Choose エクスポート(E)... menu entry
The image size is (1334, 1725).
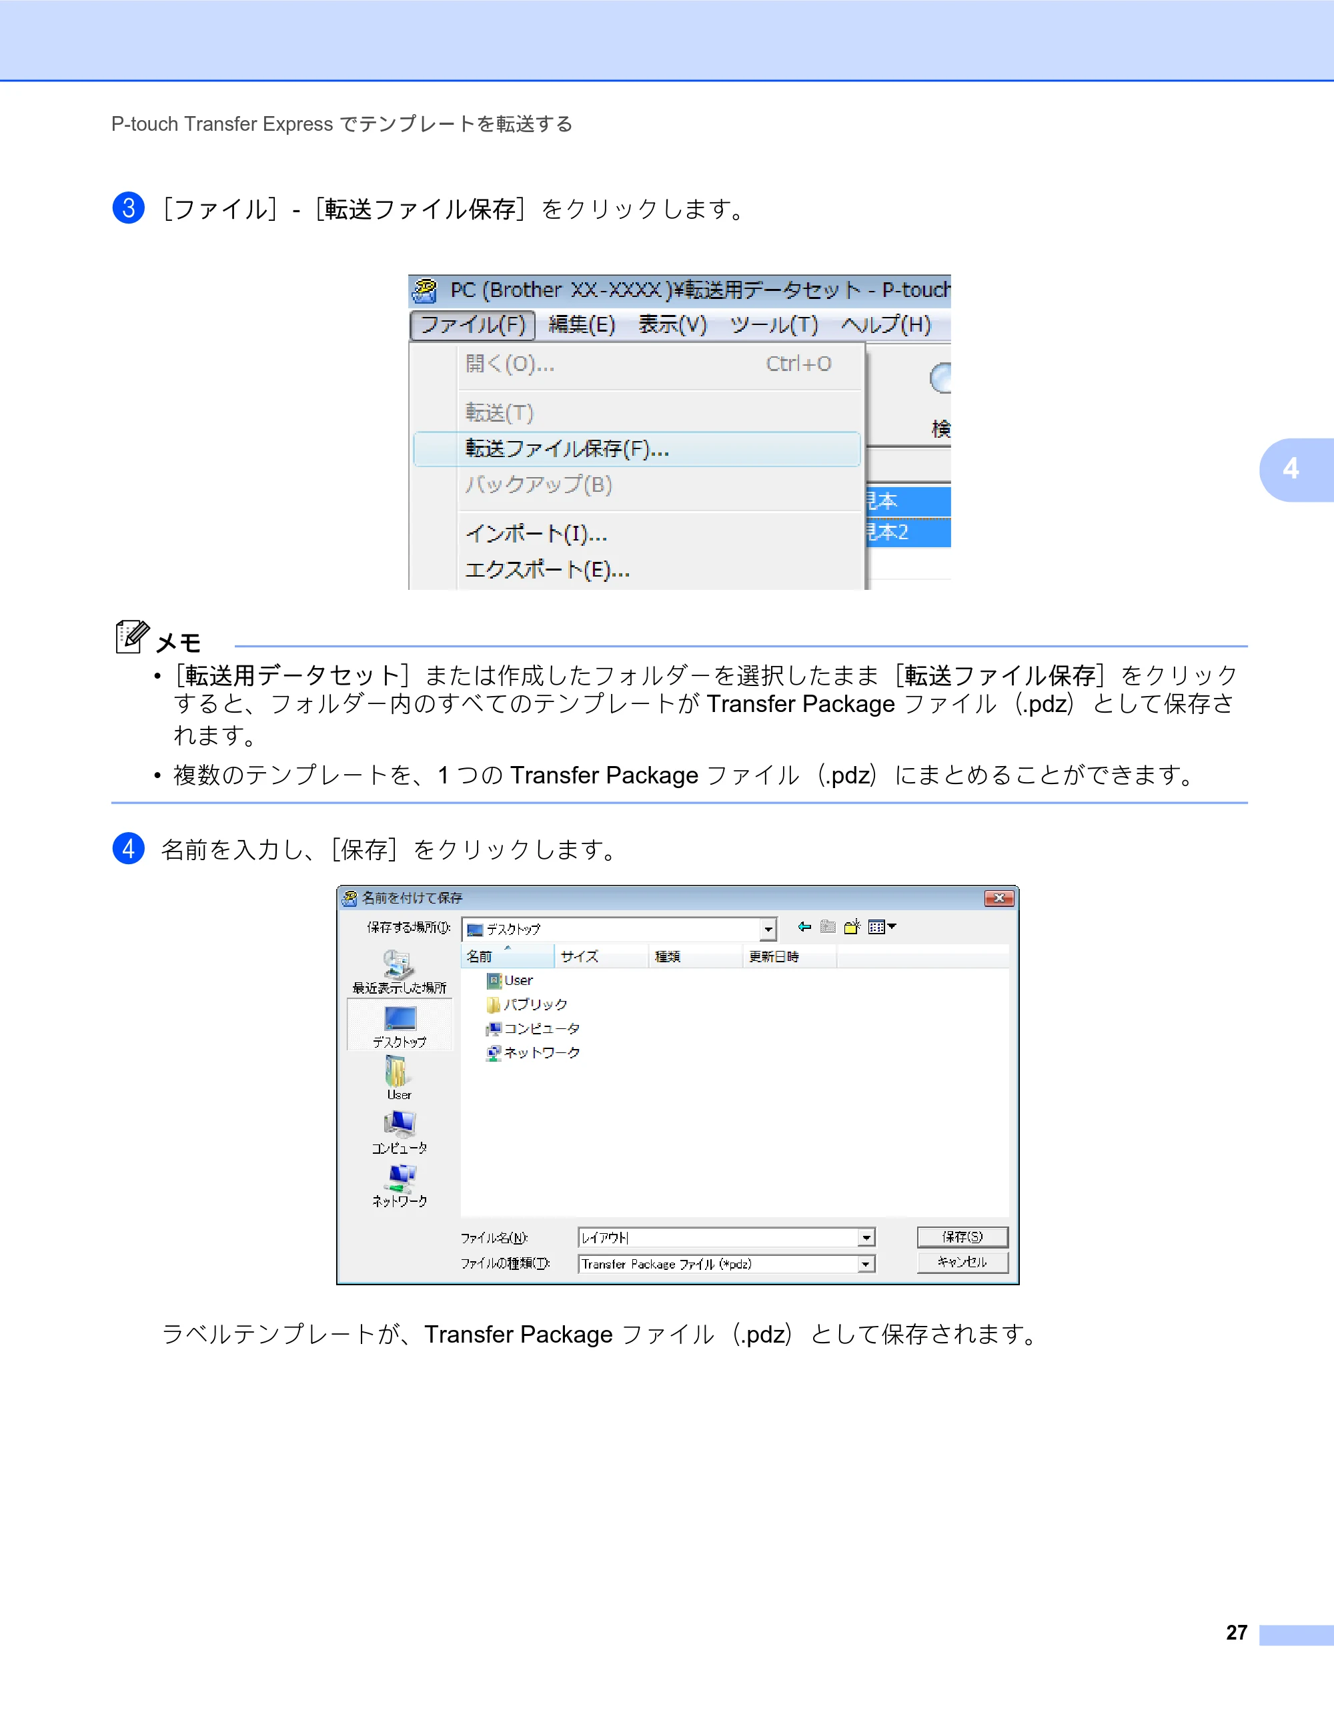click(x=637, y=569)
